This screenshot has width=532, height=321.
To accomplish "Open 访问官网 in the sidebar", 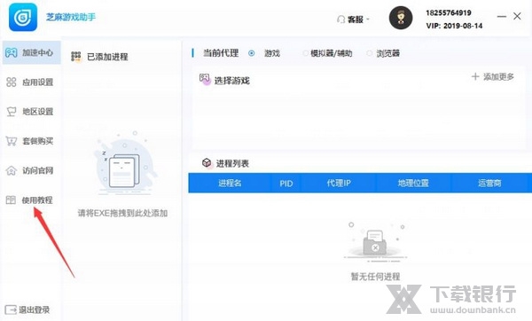I will pyautogui.click(x=32, y=170).
